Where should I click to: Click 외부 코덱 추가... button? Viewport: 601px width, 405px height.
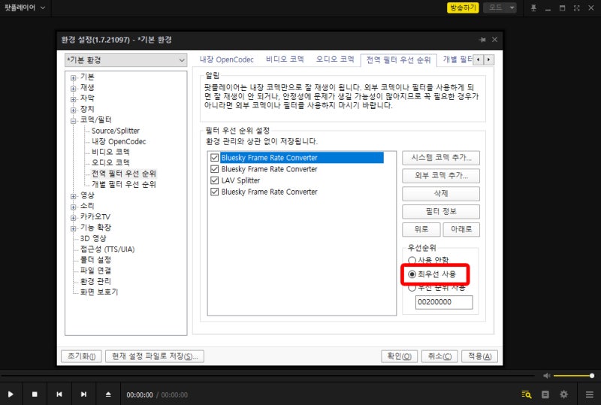click(441, 176)
